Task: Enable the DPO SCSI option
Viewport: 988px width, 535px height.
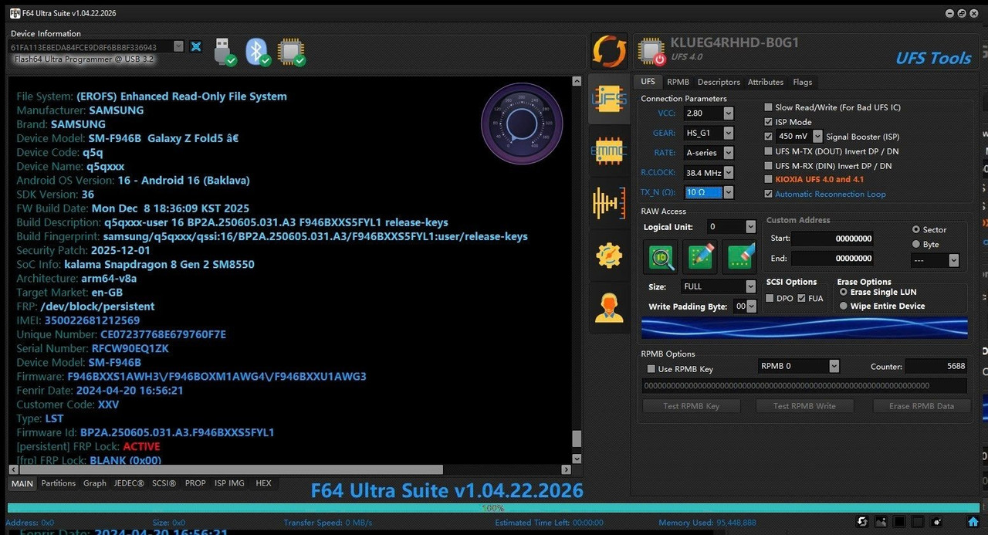Action: pos(770,298)
